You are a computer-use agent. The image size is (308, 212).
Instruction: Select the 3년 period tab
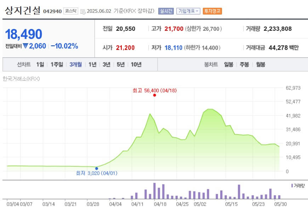106,65
